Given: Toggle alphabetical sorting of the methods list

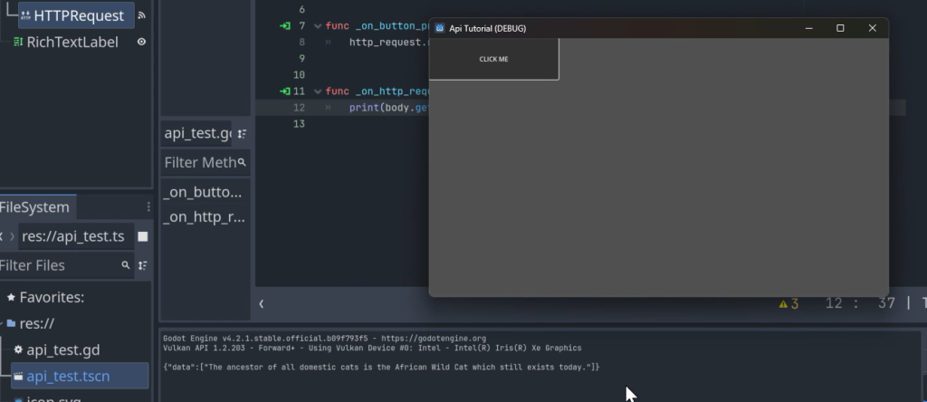Looking at the screenshot, I should [242, 134].
